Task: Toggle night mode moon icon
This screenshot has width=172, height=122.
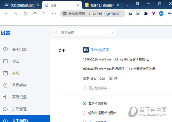Action: coord(131,14)
